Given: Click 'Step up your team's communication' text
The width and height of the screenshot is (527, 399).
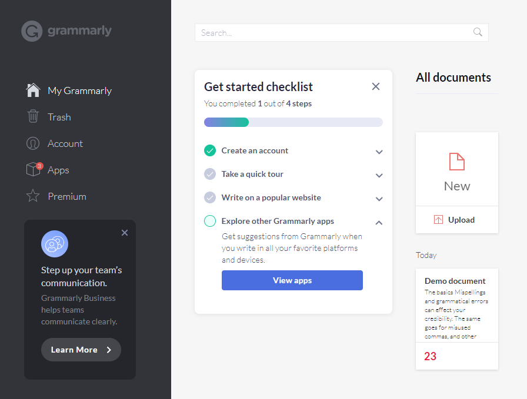Looking at the screenshot, I should (82, 276).
